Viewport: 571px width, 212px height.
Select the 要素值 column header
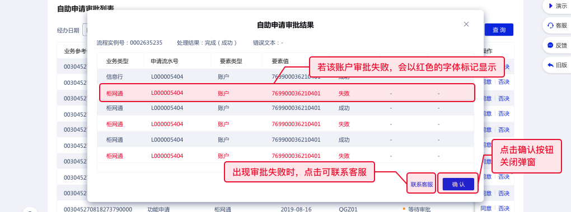(x=280, y=61)
